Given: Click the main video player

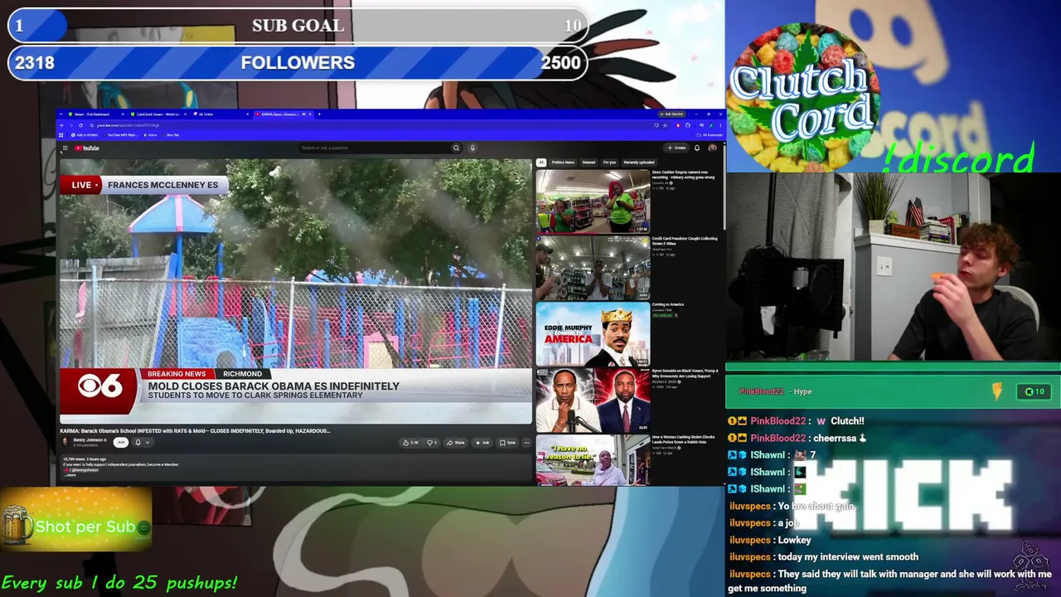Looking at the screenshot, I should pyautogui.click(x=296, y=292).
